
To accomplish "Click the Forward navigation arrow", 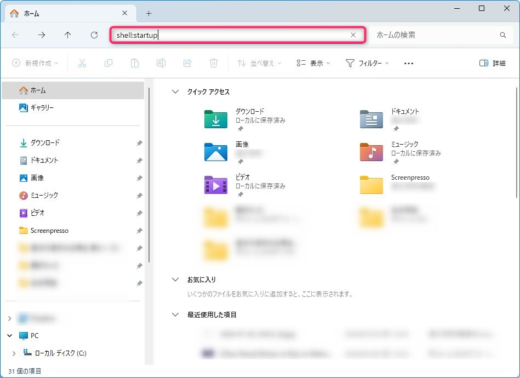I will (42, 35).
